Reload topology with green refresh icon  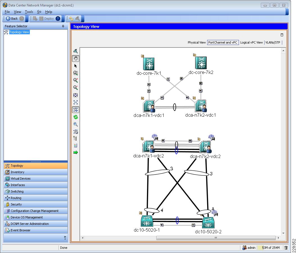(x=76, y=117)
